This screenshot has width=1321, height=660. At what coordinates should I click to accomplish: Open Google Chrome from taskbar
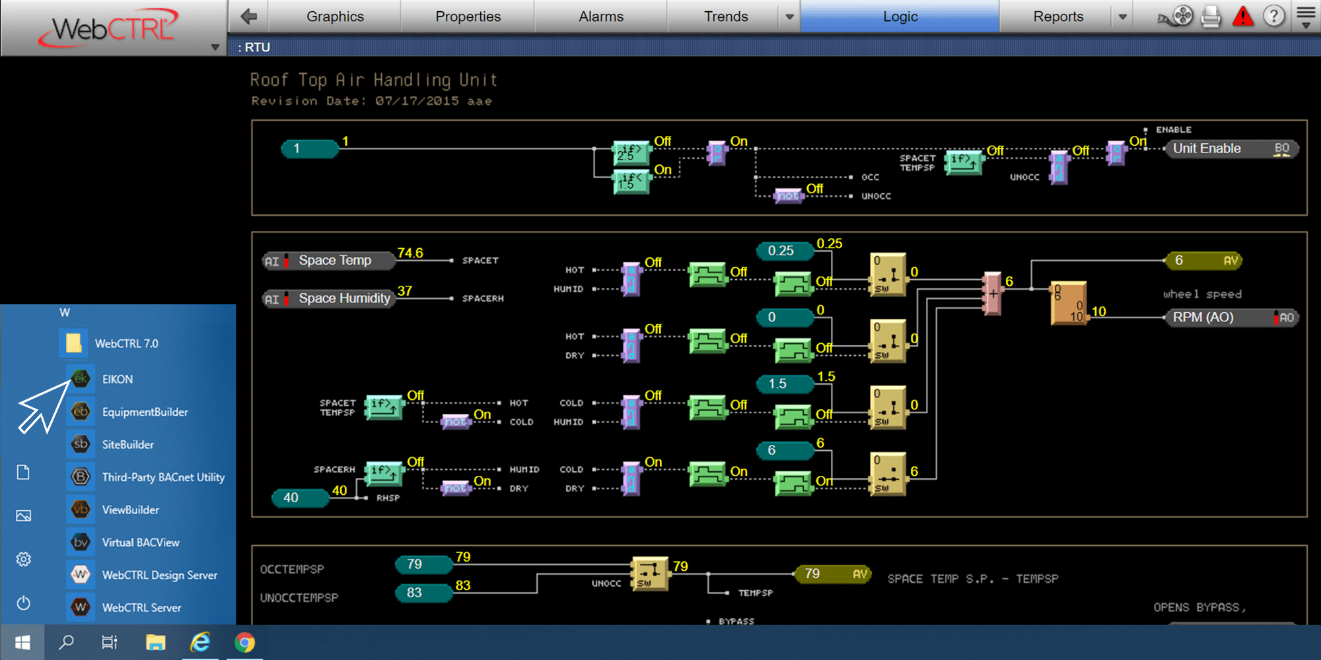(x=244, y=642)
